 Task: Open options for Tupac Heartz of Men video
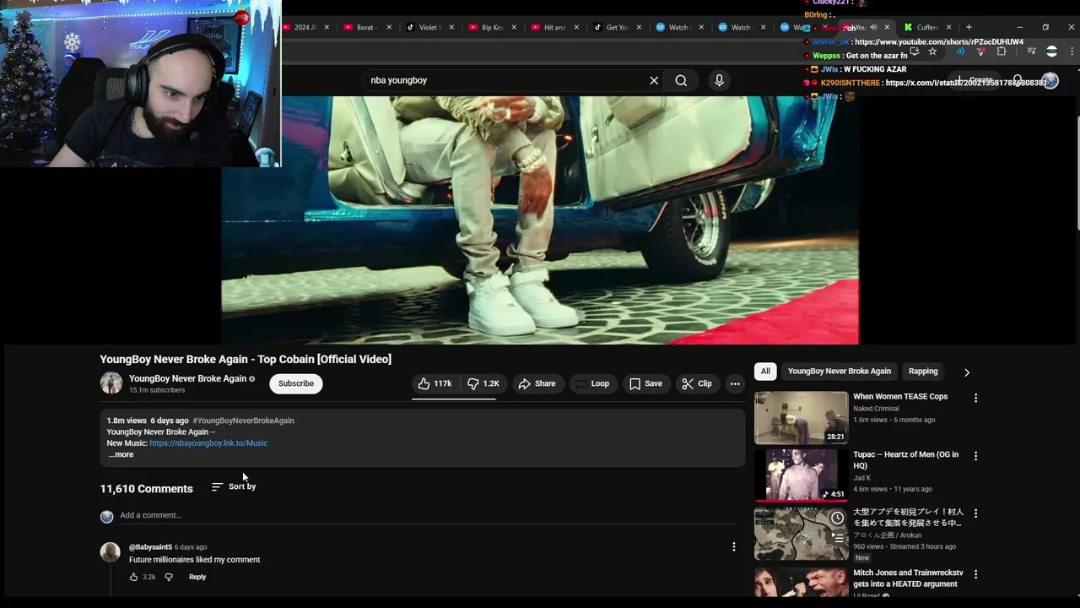[976, 456]
